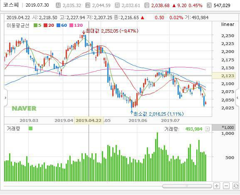Image resolution: width=240 pixels, height=195 pixels.
Task: Click the refresh chart icon
Action: point(235,186)
